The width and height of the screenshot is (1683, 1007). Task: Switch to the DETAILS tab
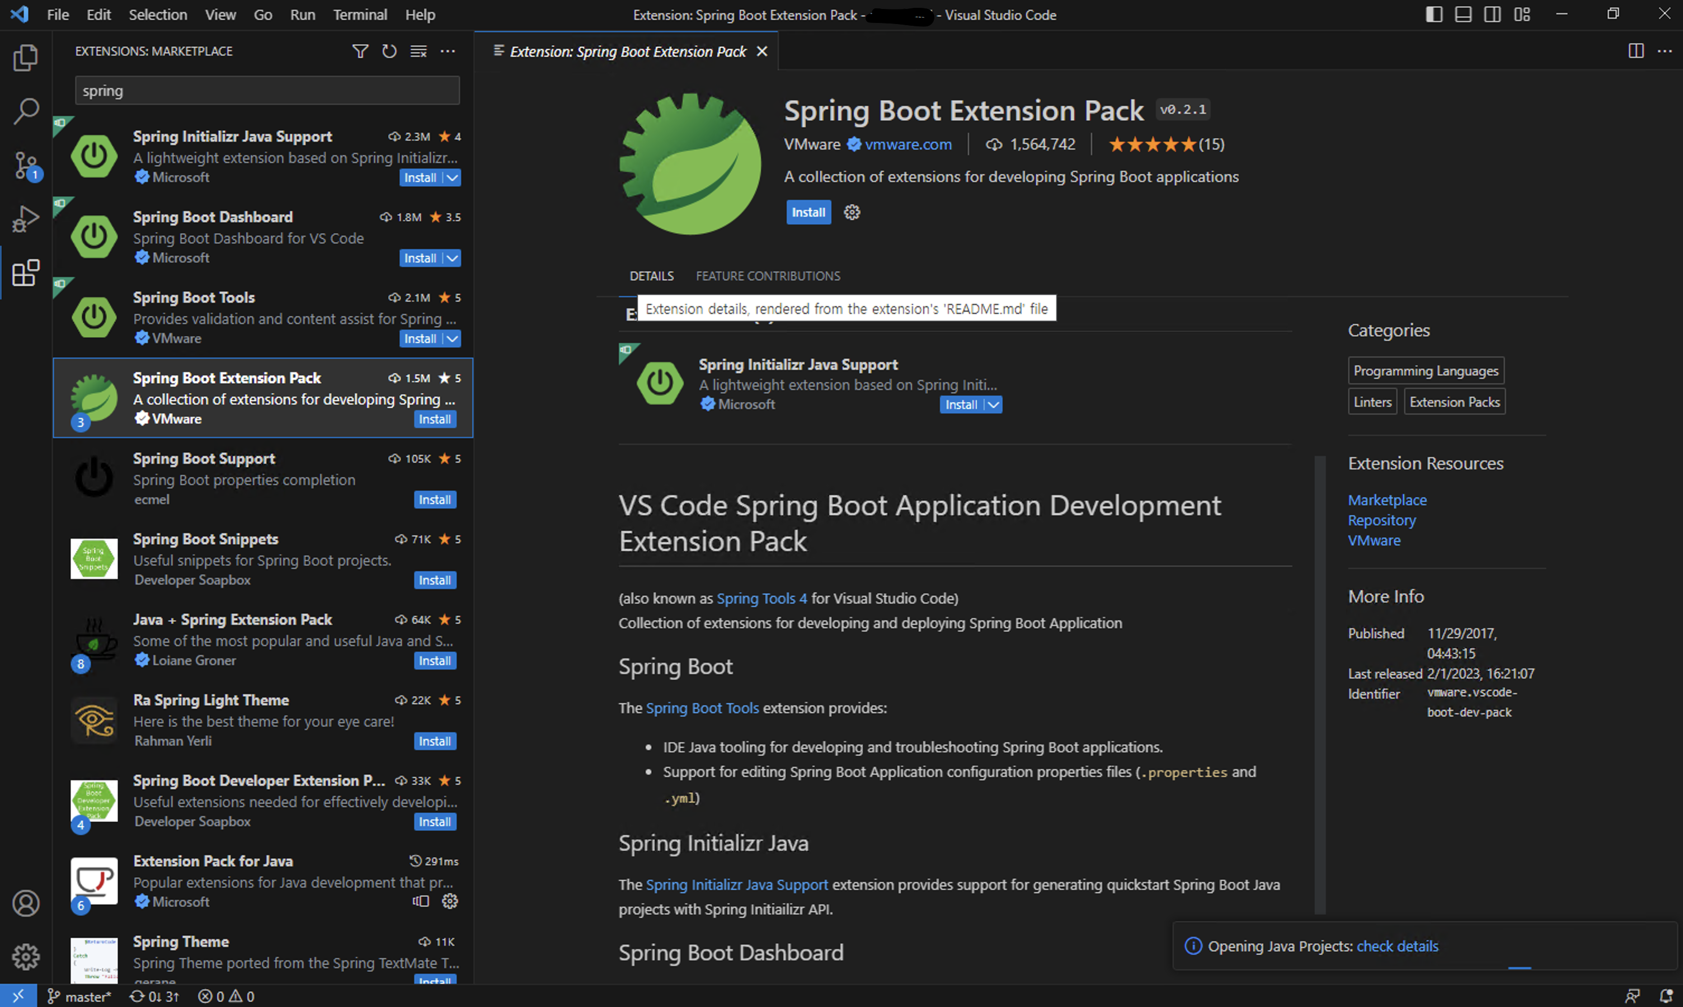(x=651, y=276)
